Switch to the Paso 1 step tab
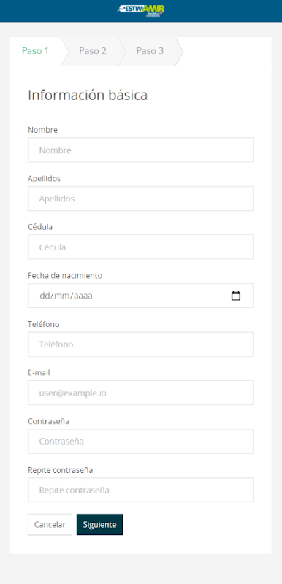Image resolution: width=282 pixels, height=584 pixels. point(35,51)
